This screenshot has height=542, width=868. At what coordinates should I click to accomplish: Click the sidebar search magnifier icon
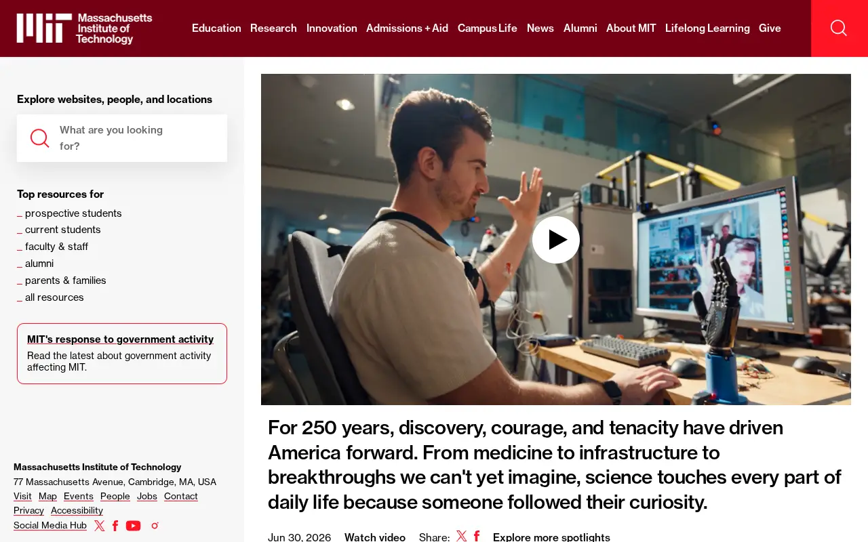tap(40, 138)
